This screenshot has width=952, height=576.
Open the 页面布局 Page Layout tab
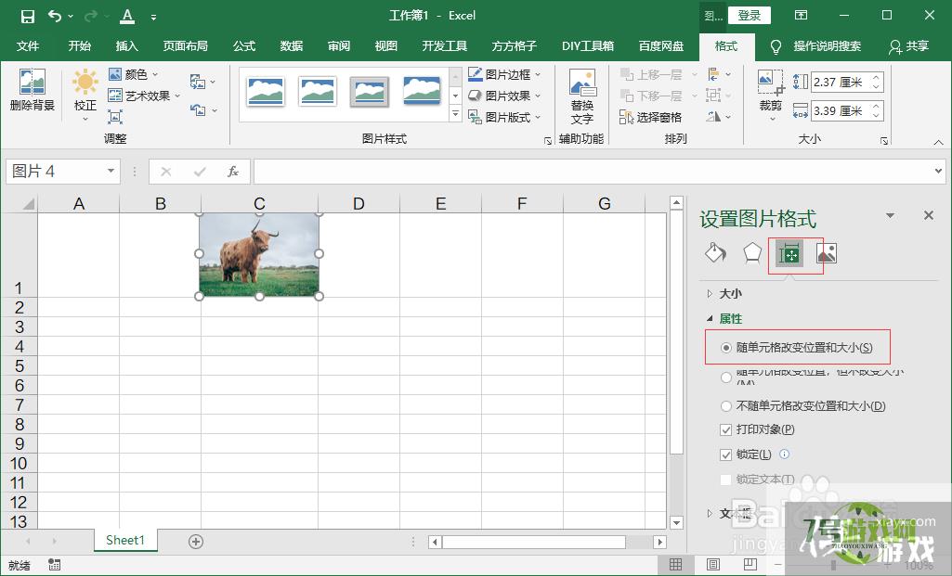(x=185, y=46)
